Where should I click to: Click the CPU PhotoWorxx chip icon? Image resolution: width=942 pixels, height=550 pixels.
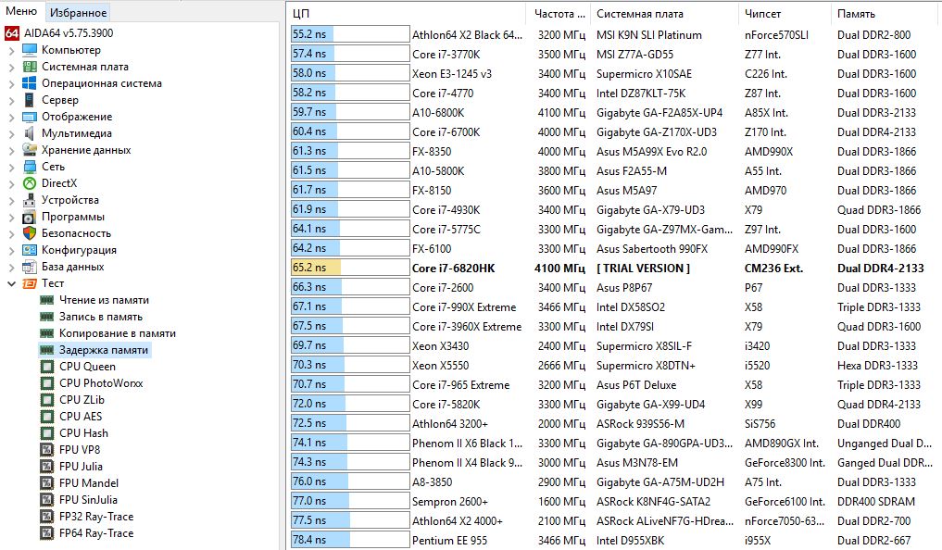click(x=47, y=383)
